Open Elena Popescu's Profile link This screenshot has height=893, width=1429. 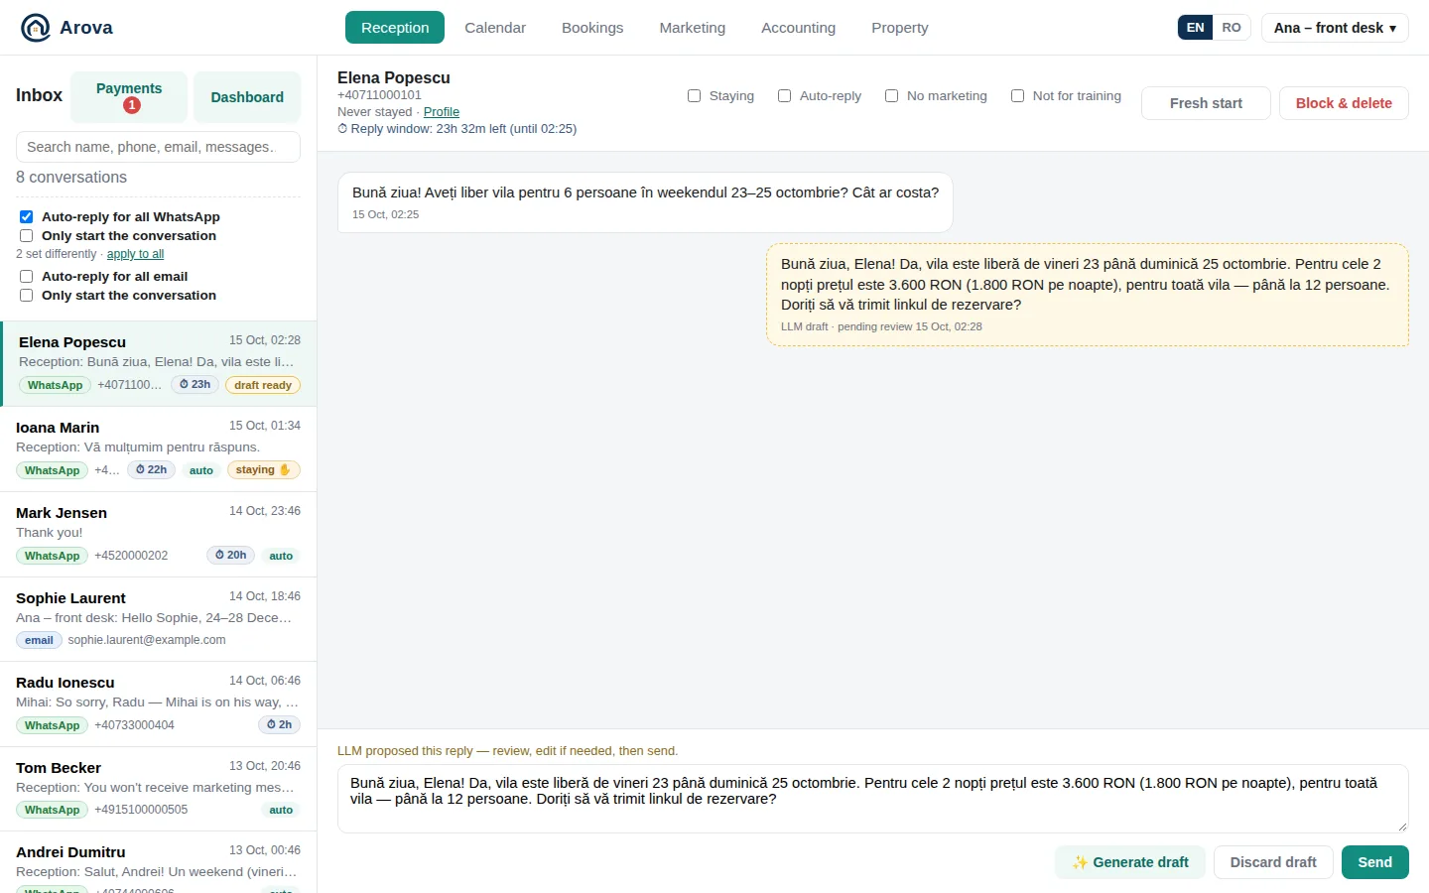[442, 112]
